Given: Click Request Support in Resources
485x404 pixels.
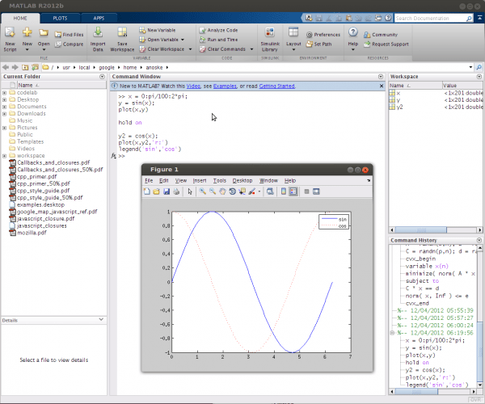Looking at the screenshot, I should coord(386,44).
